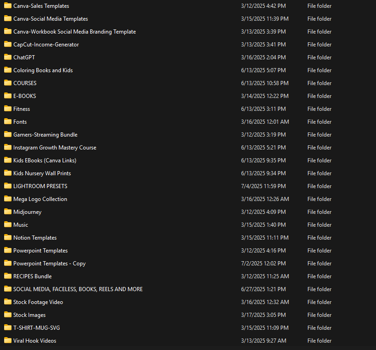Click the Fitness folder icon
Screen dimensions: 376x350
pos(8,109)
